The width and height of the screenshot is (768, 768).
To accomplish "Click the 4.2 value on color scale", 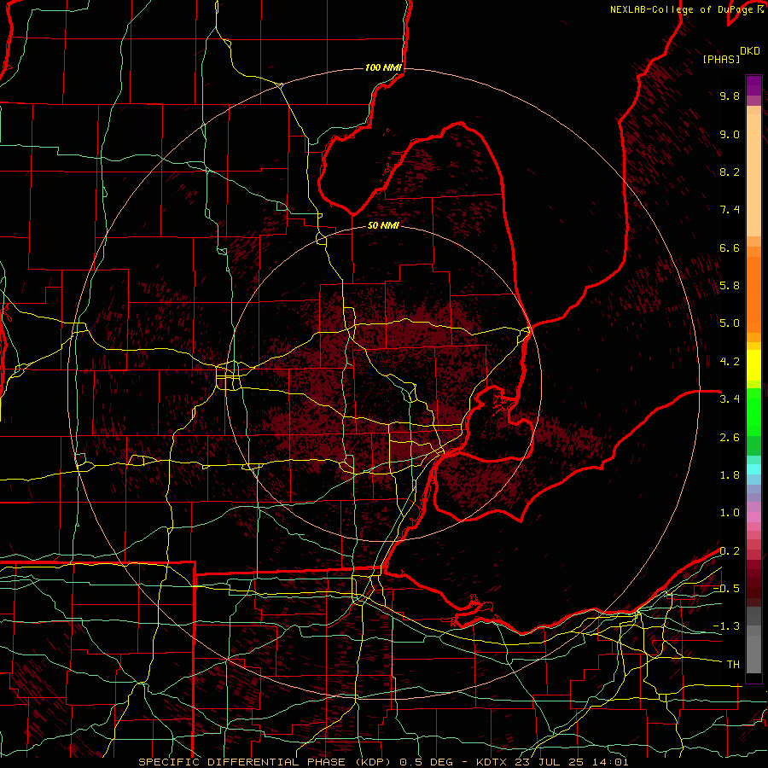I will point(730,362).
